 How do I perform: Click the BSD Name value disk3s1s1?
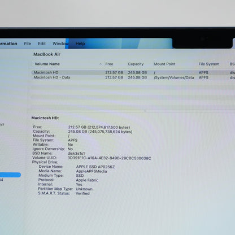coord(76,153)
